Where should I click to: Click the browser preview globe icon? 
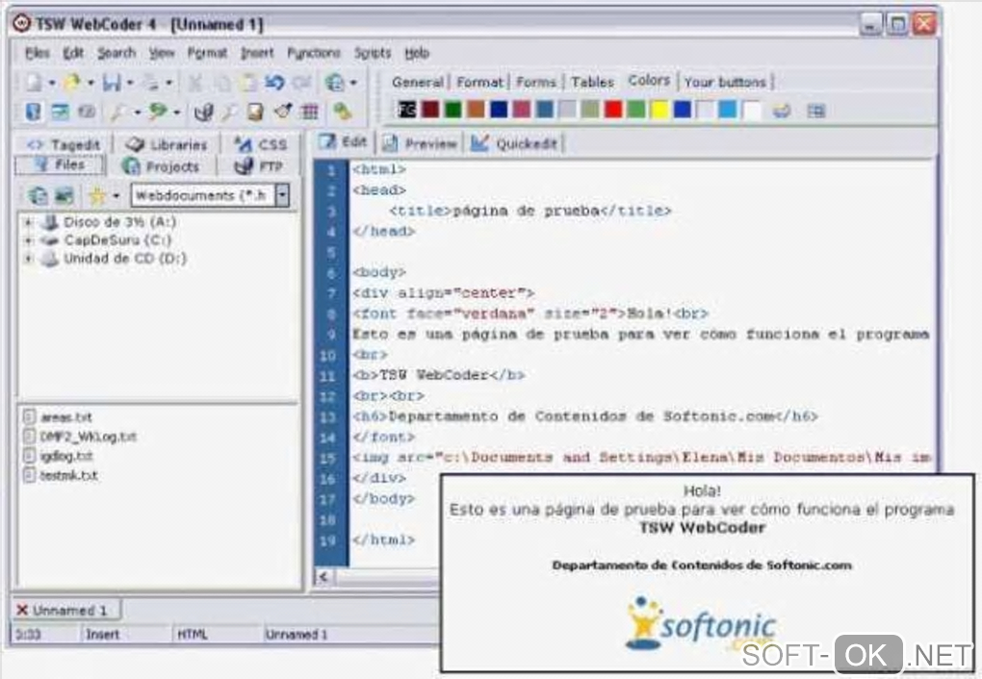[x=335, y=82]
